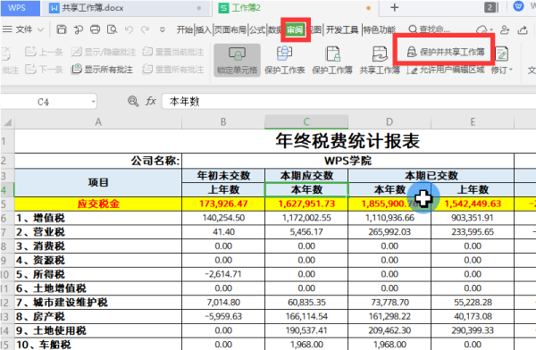The height and width of the screenshot is (350, 536).
Task: Switch to 工作簿2 spreadsheet tab
Action: coord(295,8)
